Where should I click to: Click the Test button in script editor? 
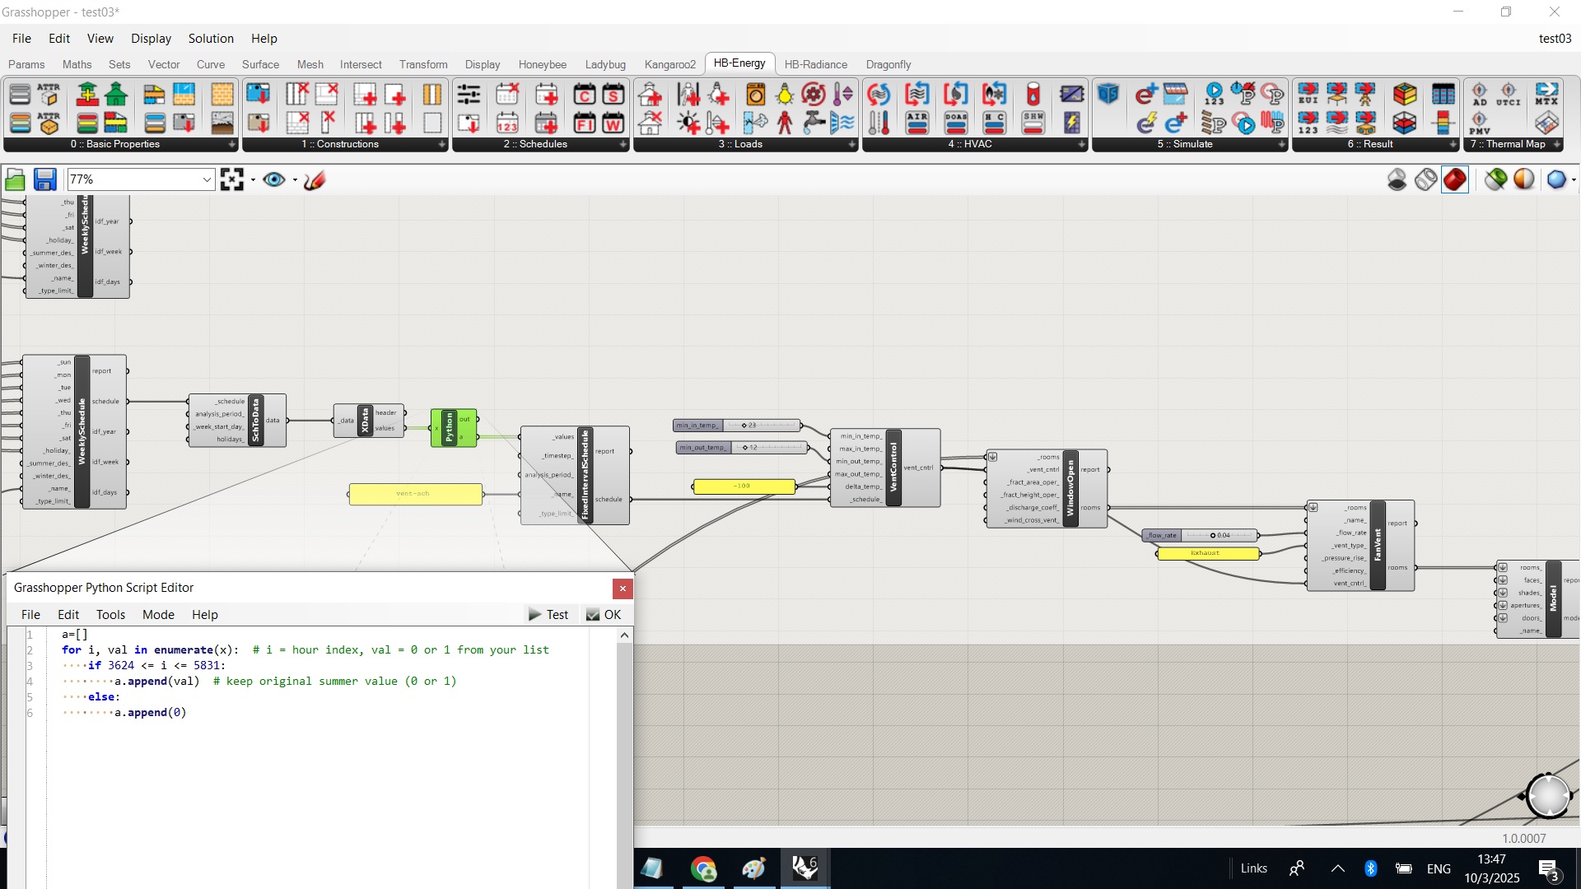[548, 614]
